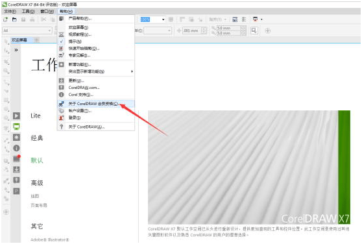Click the Updates download icon in sidebar

[x=16, y=169]
